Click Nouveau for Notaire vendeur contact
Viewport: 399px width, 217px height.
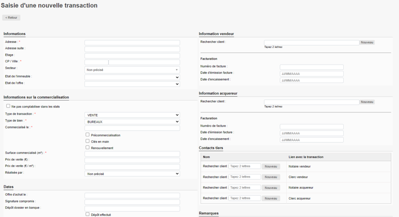coord(271,166)
